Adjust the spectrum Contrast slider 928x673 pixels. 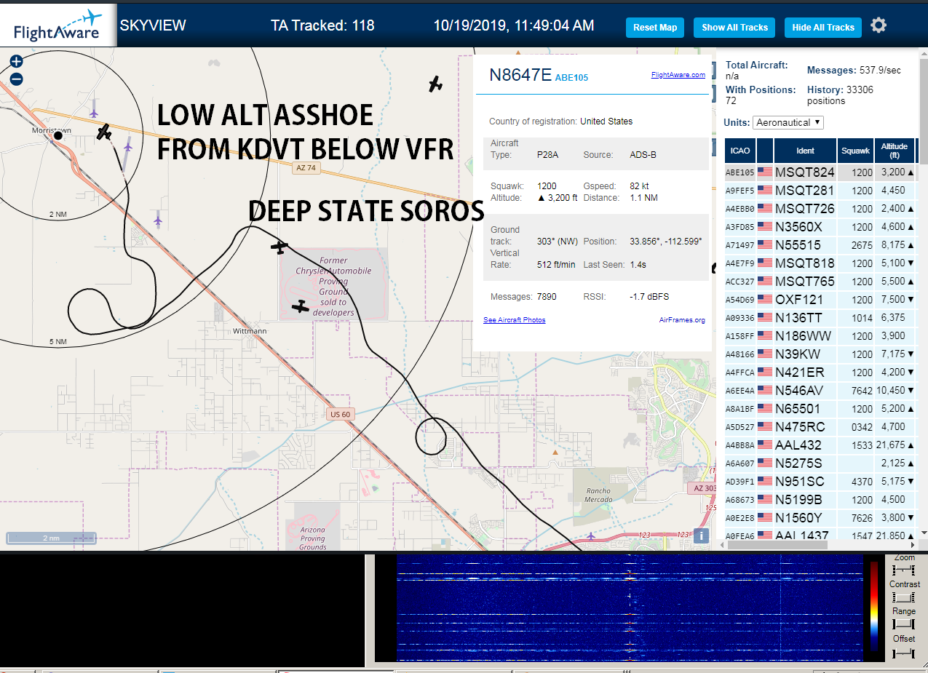pos(904,597)
